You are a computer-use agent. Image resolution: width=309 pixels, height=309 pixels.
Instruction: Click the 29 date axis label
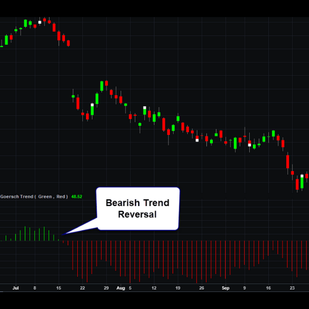[106, 288]
